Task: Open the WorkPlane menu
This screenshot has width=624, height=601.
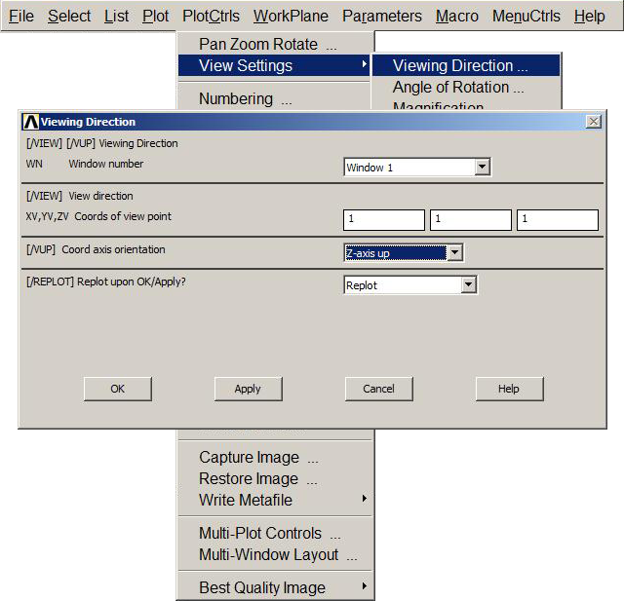Action: click(291, 16)
